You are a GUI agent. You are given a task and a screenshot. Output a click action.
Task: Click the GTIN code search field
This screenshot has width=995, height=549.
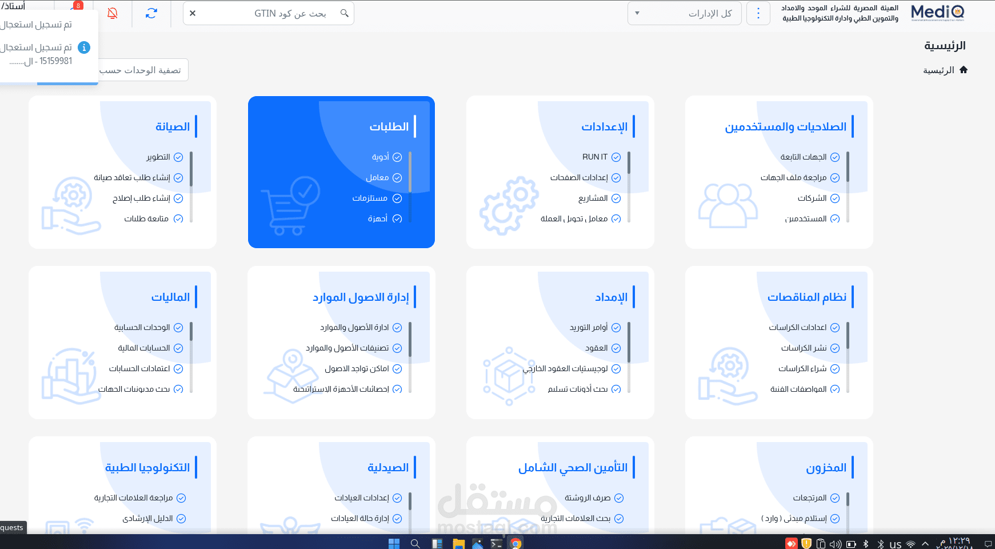269,13
